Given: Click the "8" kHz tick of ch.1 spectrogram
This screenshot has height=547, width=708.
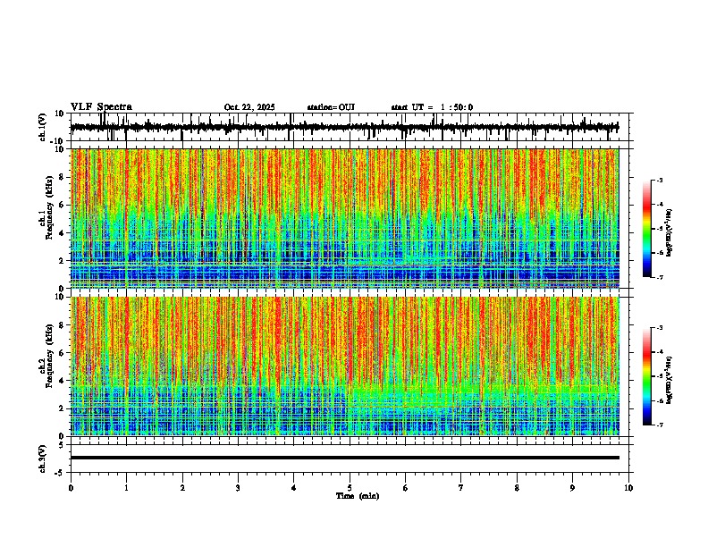Looking at the screenshot, I should point(63,177).
